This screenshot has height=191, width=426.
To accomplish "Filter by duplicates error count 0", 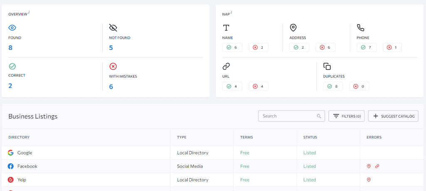I will 359,87.
